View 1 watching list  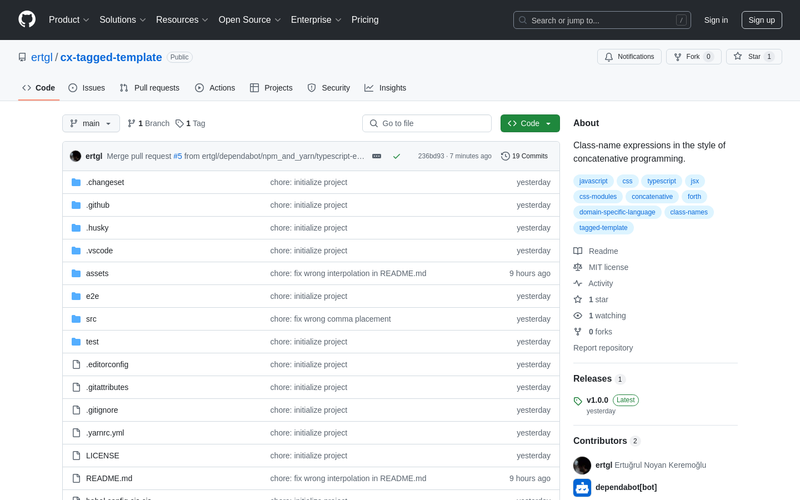(x=600, y=316)
